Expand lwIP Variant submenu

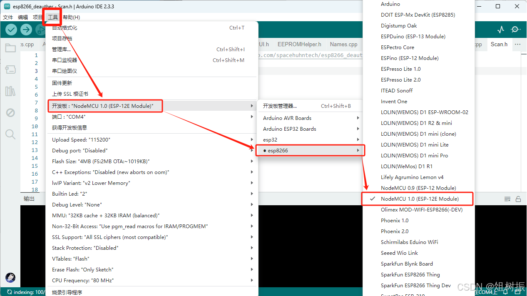pyautogui.click(x=152, y=183)
